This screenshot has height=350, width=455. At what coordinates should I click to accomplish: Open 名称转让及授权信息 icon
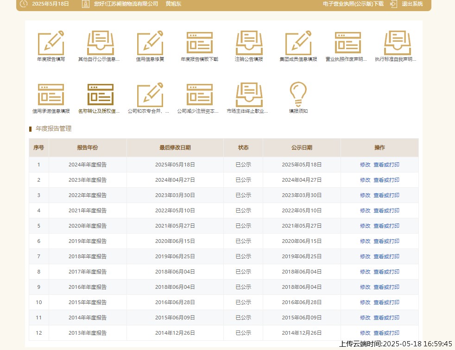101,95
